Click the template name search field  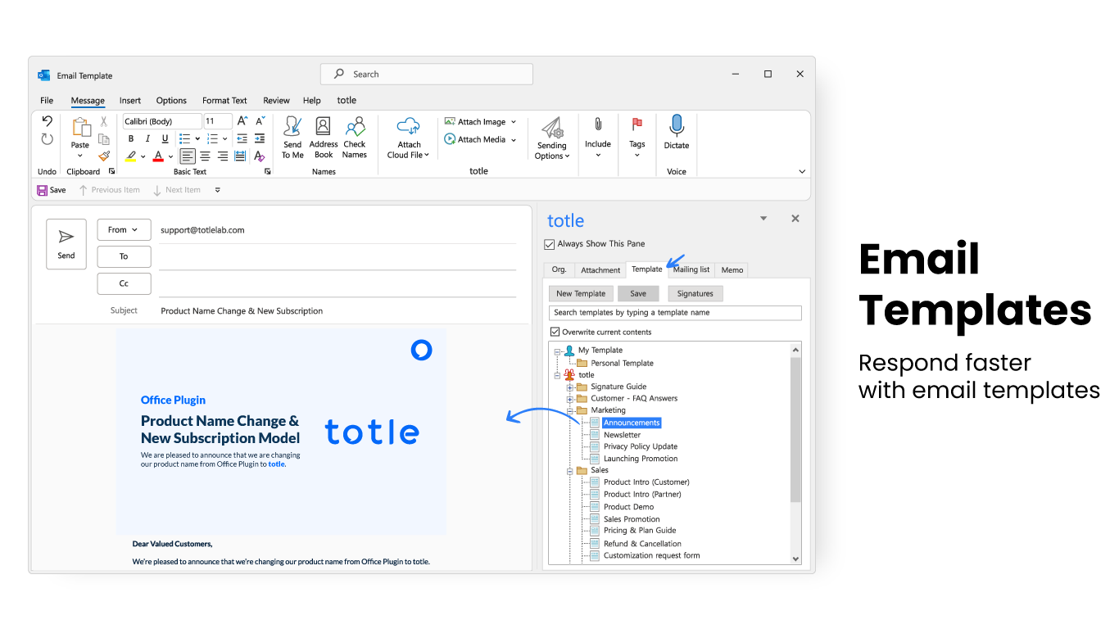tap(675, 313)
